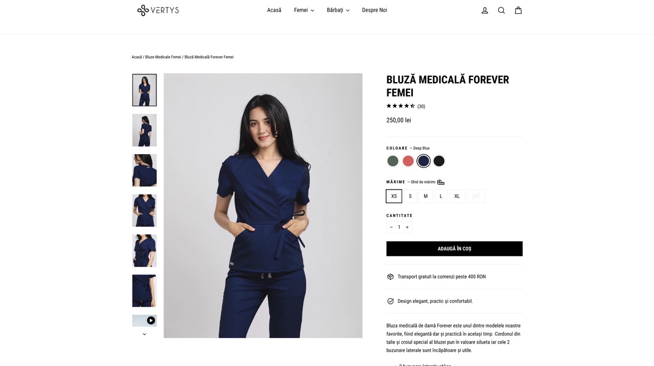654x366 pixels.
Task: Open the size guide ruler icon
Action: point(440,182)
